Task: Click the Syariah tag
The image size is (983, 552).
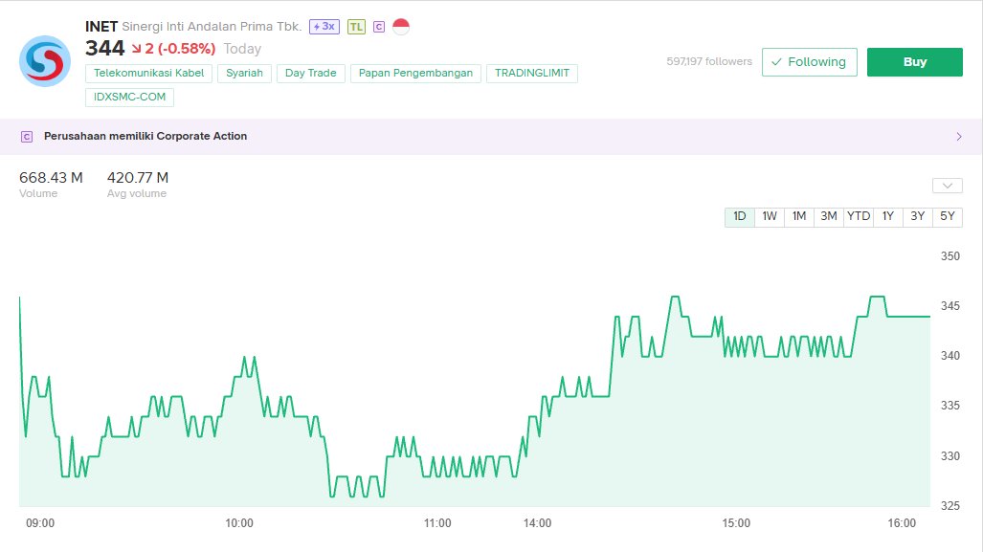Action: pyautogui.click(x=244, y=74)
